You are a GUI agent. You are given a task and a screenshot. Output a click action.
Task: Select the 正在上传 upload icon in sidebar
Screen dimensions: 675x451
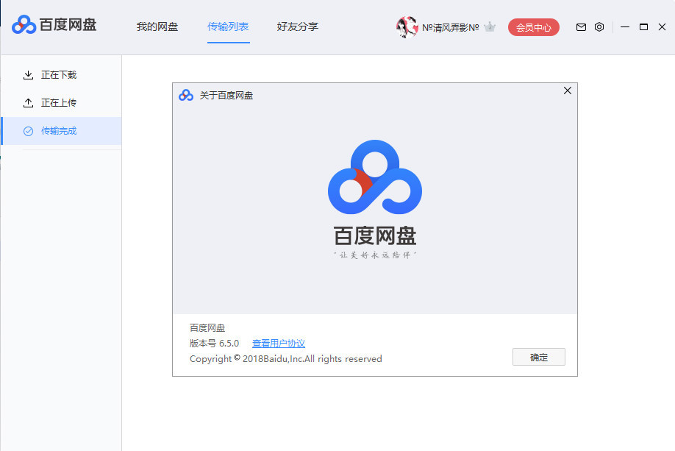click(28, 102)
